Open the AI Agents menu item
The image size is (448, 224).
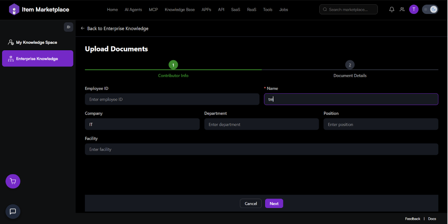[x=133, y=10]
